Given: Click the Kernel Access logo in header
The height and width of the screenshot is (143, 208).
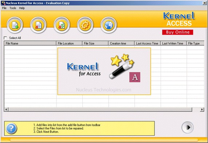Looking at the screenshot, I should [x=179, y=19].
